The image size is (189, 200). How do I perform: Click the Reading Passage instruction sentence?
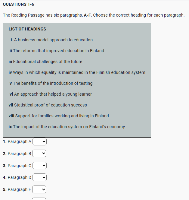pyautogui.click(x=93, y=15)
